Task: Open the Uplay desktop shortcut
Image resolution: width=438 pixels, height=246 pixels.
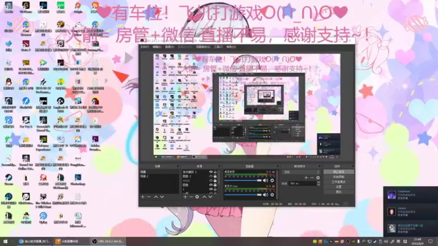Action: pyautogui.click(x=43, y=218)
